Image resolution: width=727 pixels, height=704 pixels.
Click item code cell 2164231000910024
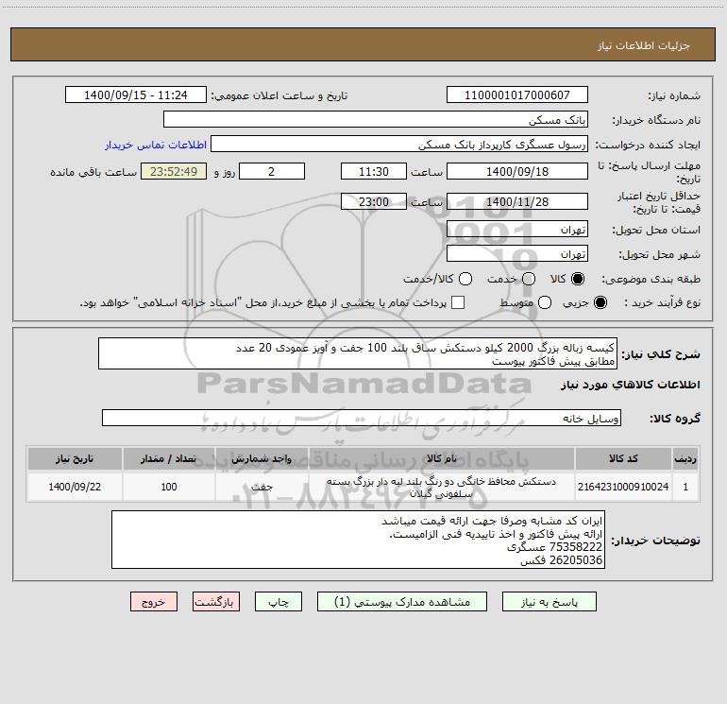[x=623, y=487]
